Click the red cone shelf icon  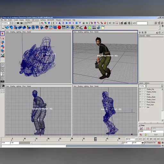(x=85, y=28)
